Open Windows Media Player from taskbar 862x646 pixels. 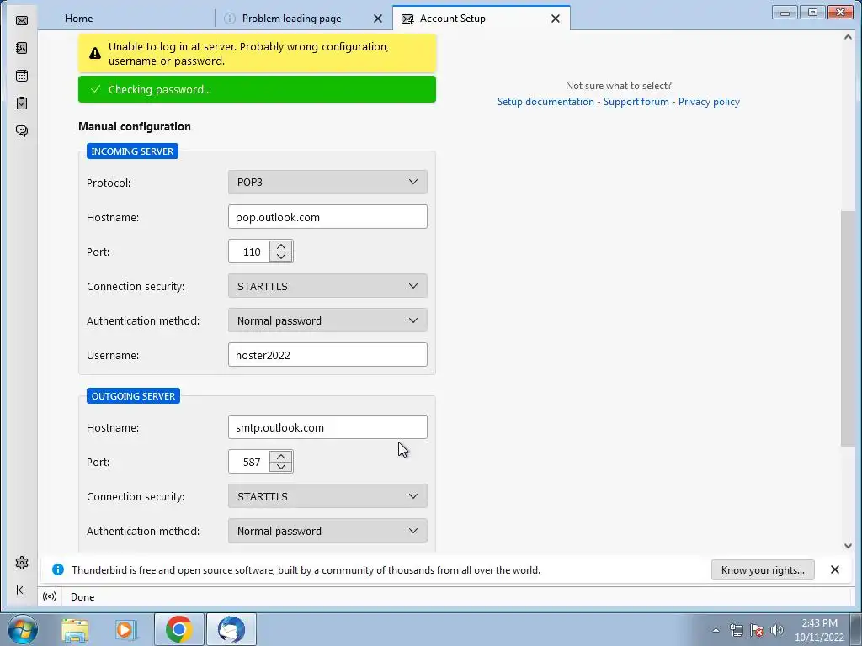(x=125, y=629)
